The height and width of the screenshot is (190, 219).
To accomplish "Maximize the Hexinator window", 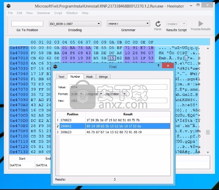I will (x=198, y=5).
